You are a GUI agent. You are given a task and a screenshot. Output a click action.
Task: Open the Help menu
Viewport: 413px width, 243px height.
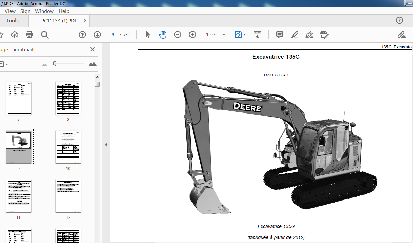[64, 11]
